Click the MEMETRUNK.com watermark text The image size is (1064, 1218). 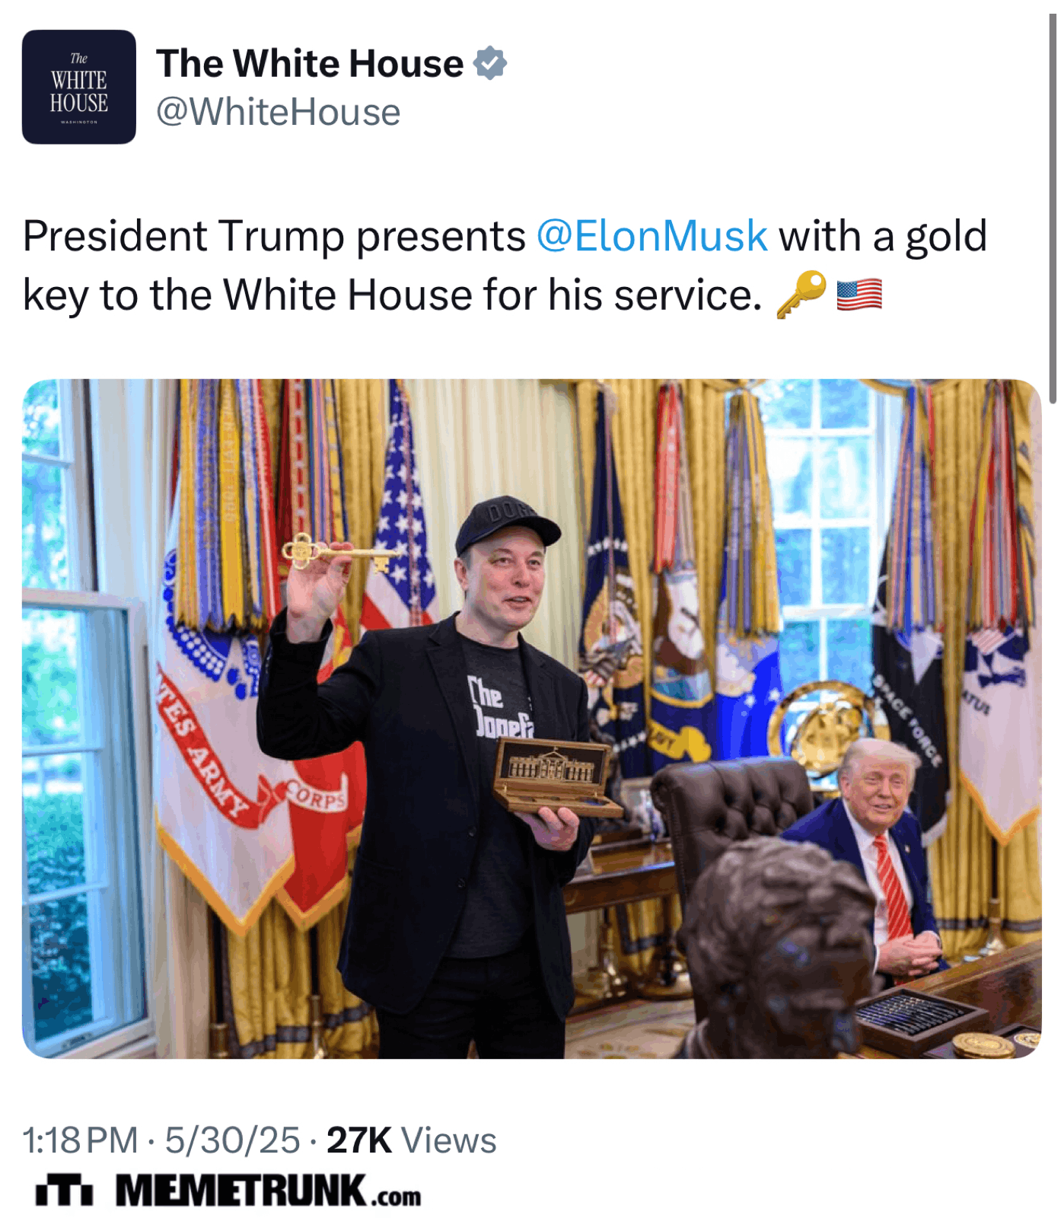click(268, 1191)
